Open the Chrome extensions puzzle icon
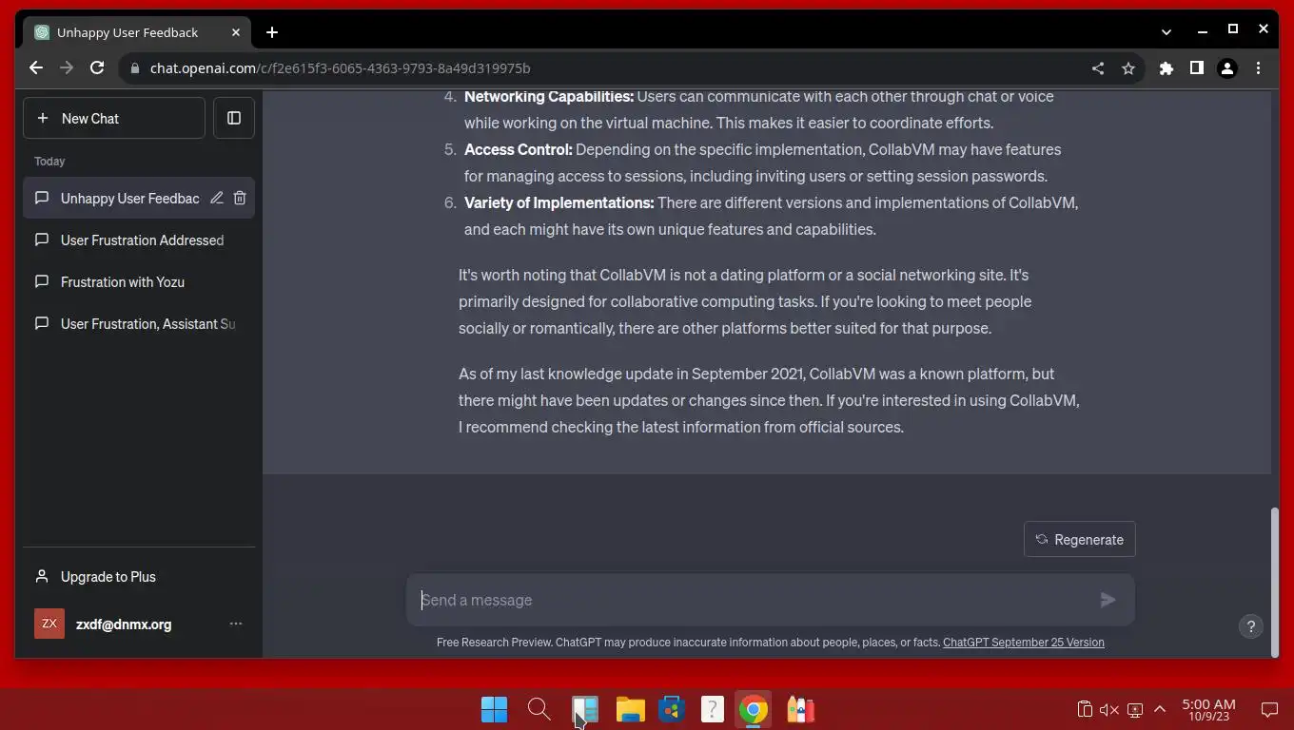This screenshot has height=730, width=1294. pos(1167,68)
